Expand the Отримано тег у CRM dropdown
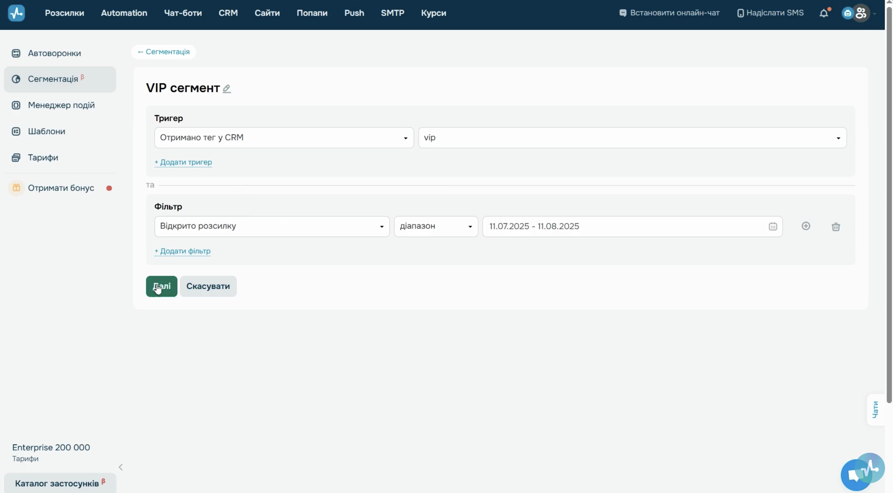 284,137
